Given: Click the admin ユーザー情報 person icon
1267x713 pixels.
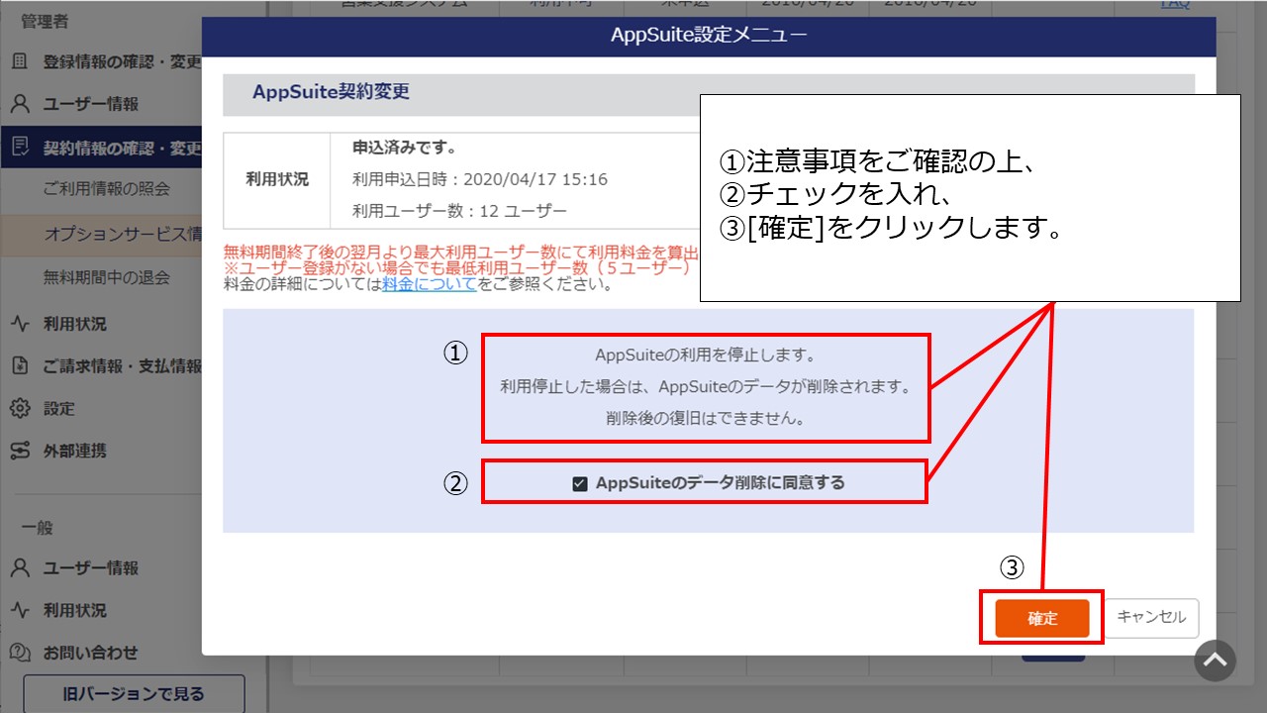Looking at the screenshot, I should coord(19,104).
